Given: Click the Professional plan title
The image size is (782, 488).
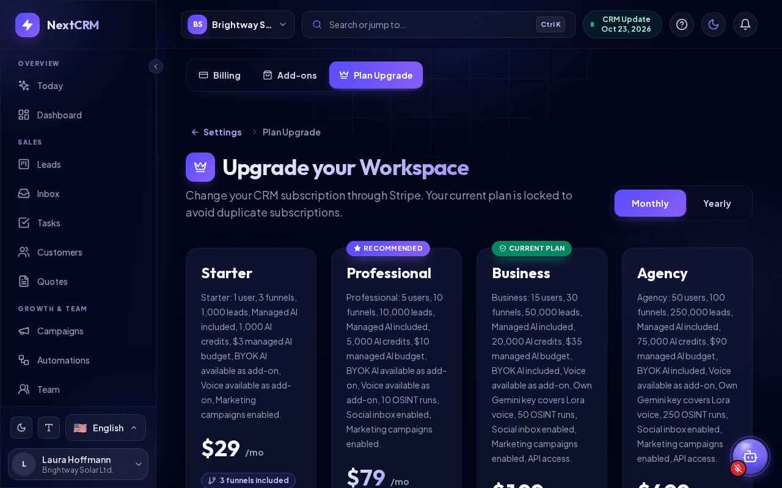Looking at the screenshot, I should (389, 273).
